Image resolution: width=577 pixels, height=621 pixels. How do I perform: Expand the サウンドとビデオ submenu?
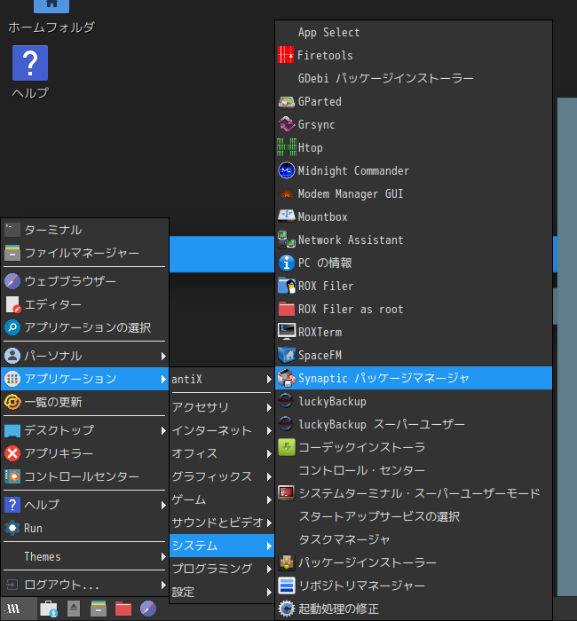[x=222, y=523]
